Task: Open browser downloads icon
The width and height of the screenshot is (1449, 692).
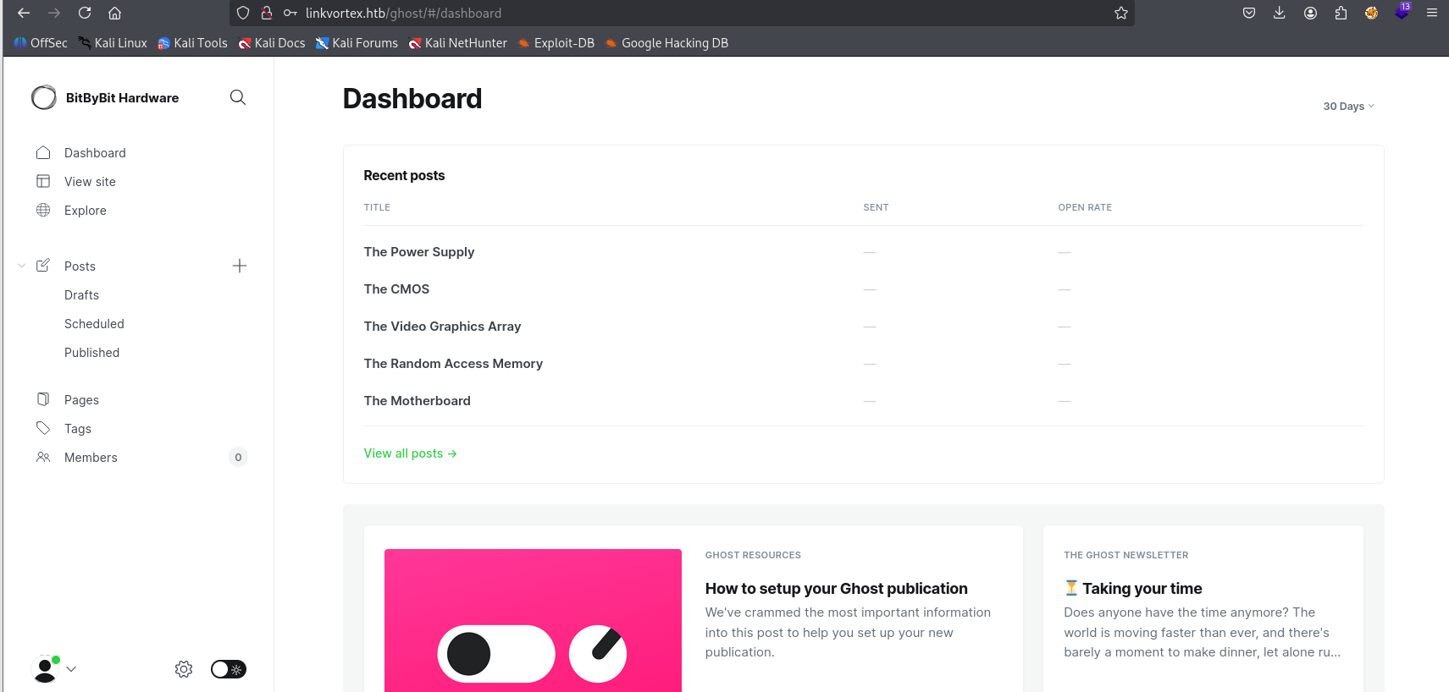Action: click(1280, 13)
